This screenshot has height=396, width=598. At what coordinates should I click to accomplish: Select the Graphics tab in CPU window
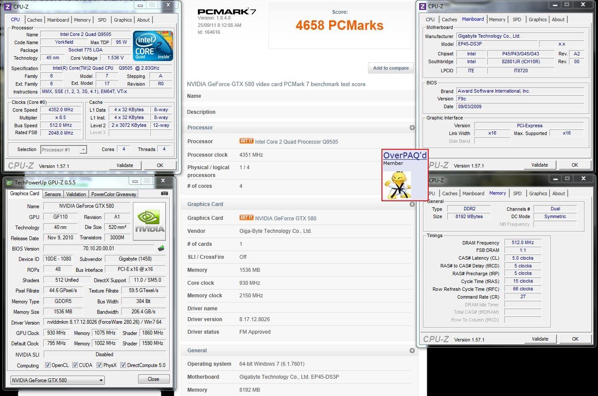123,20
